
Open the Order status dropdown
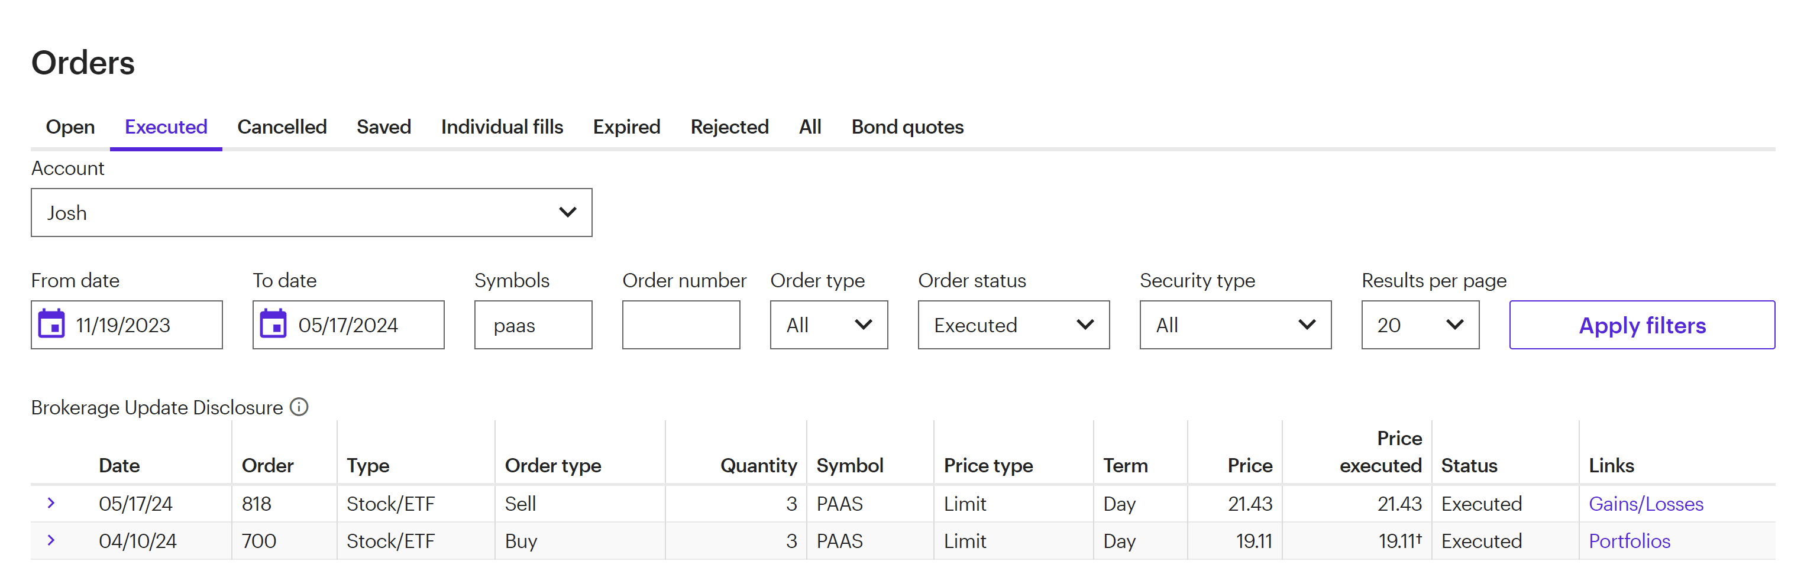1013,325
